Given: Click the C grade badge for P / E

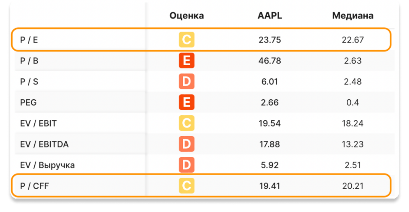Looking at the screenshot, I should coord(186,40).
